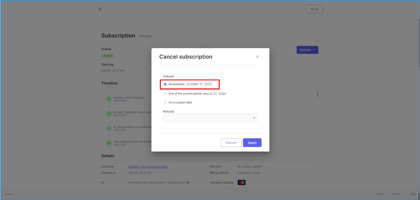Apply the subscription cancellation
The width and height of the screenshot is (420, 200).
(252, 142)
